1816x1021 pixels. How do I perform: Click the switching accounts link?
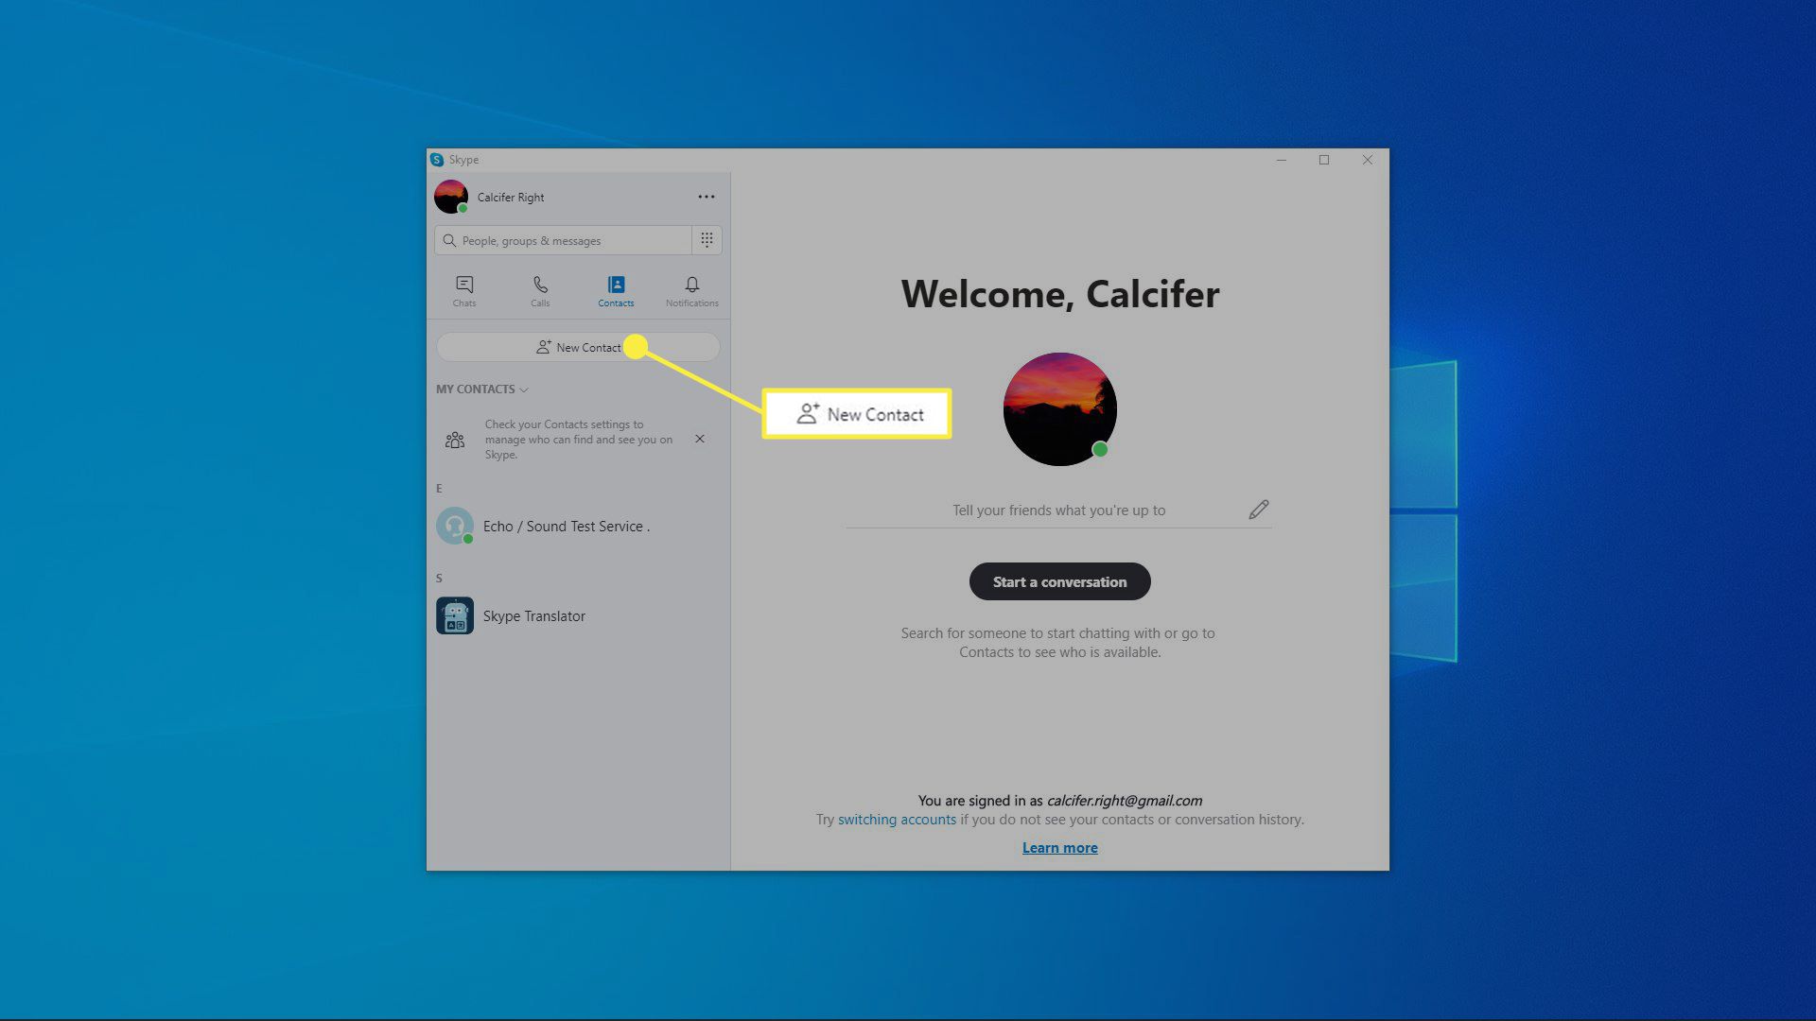(897, 820)
